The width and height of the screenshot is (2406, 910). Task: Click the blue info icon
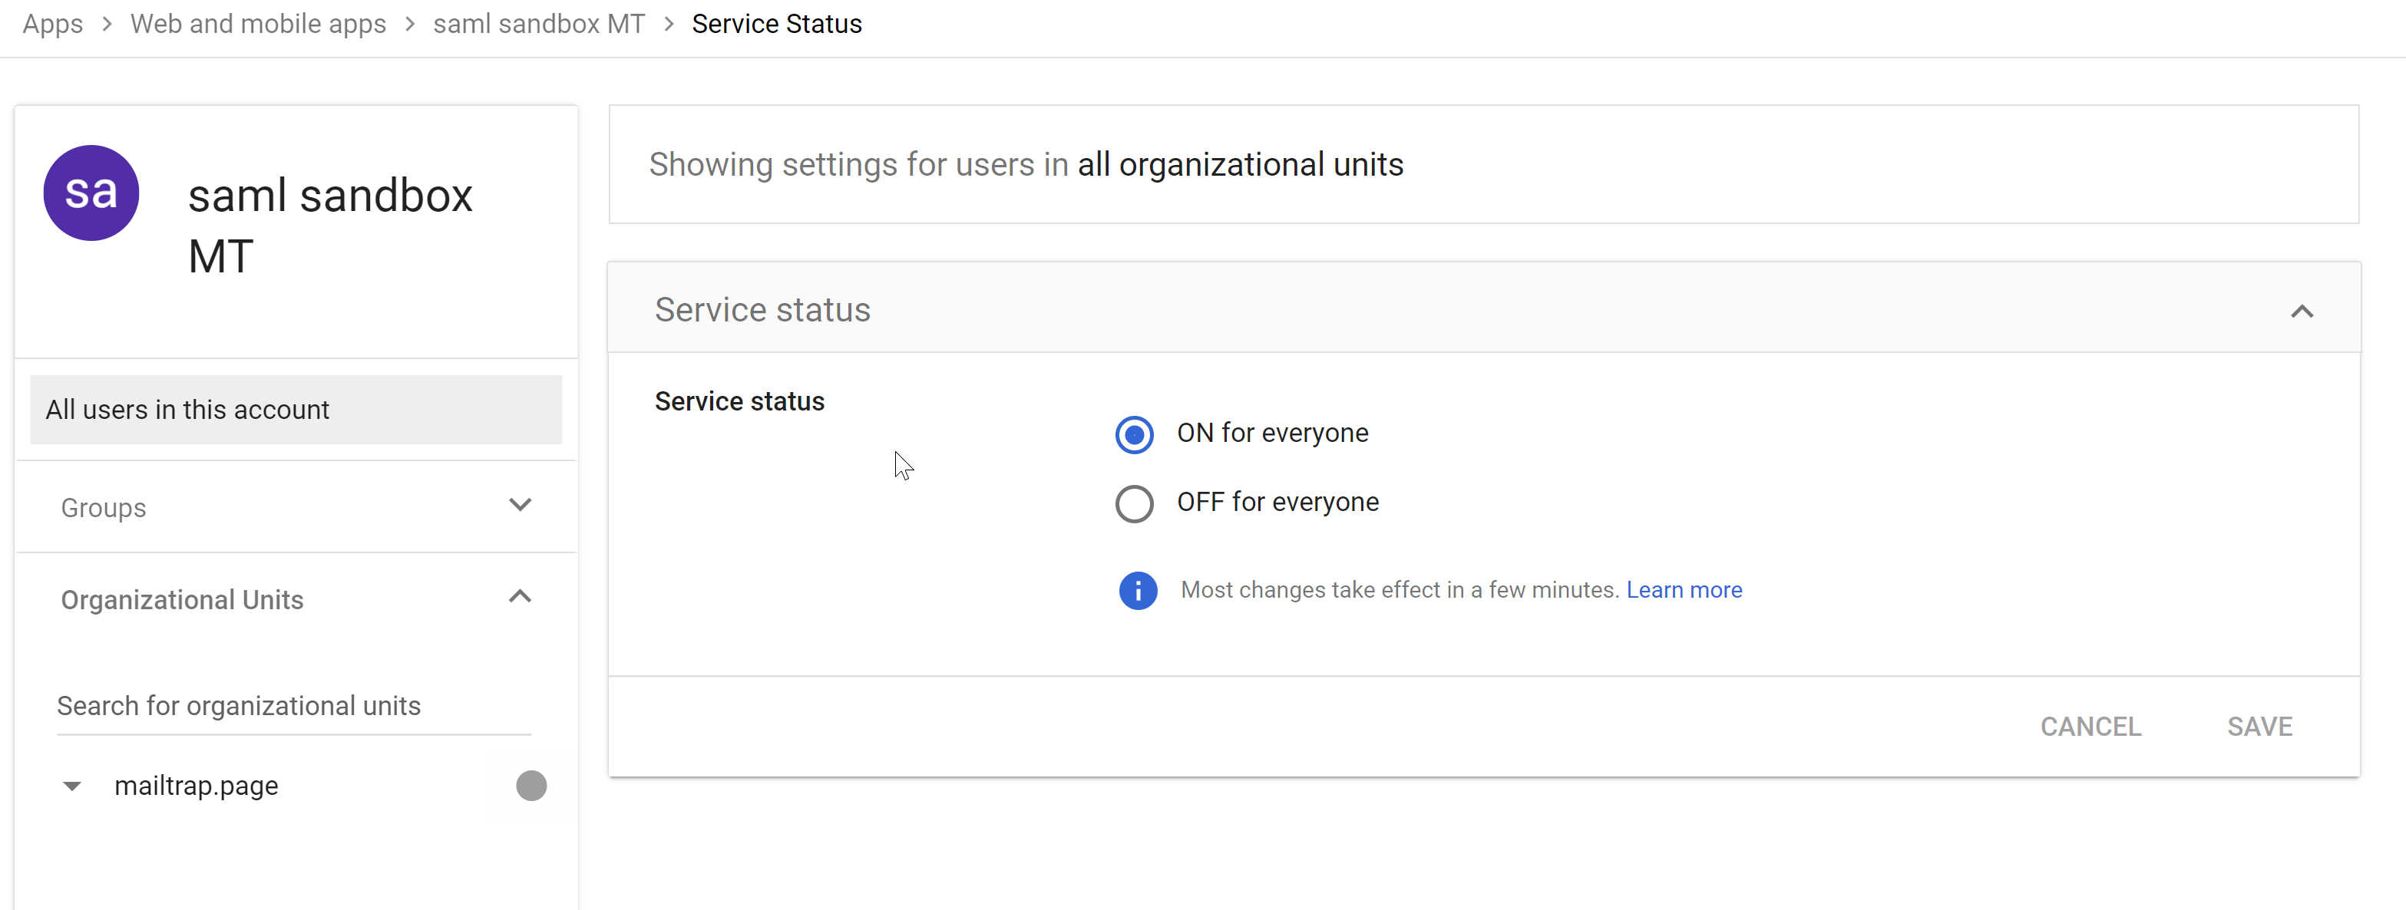[x=1138, y=591]
